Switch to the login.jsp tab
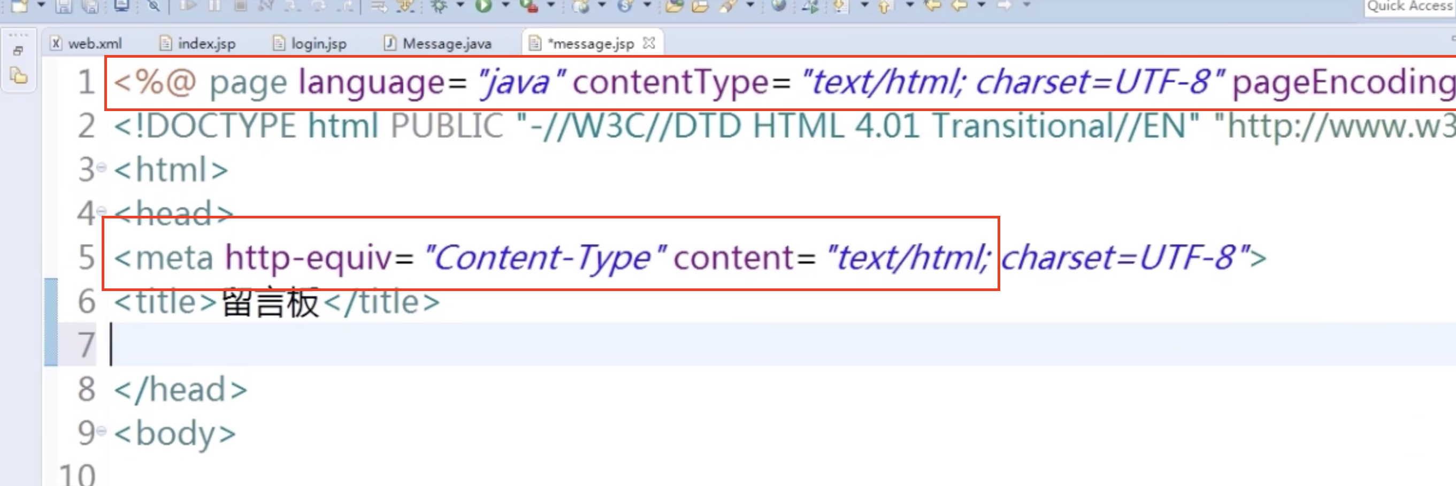Screen dimensions: 1456x486 point(310,43)
